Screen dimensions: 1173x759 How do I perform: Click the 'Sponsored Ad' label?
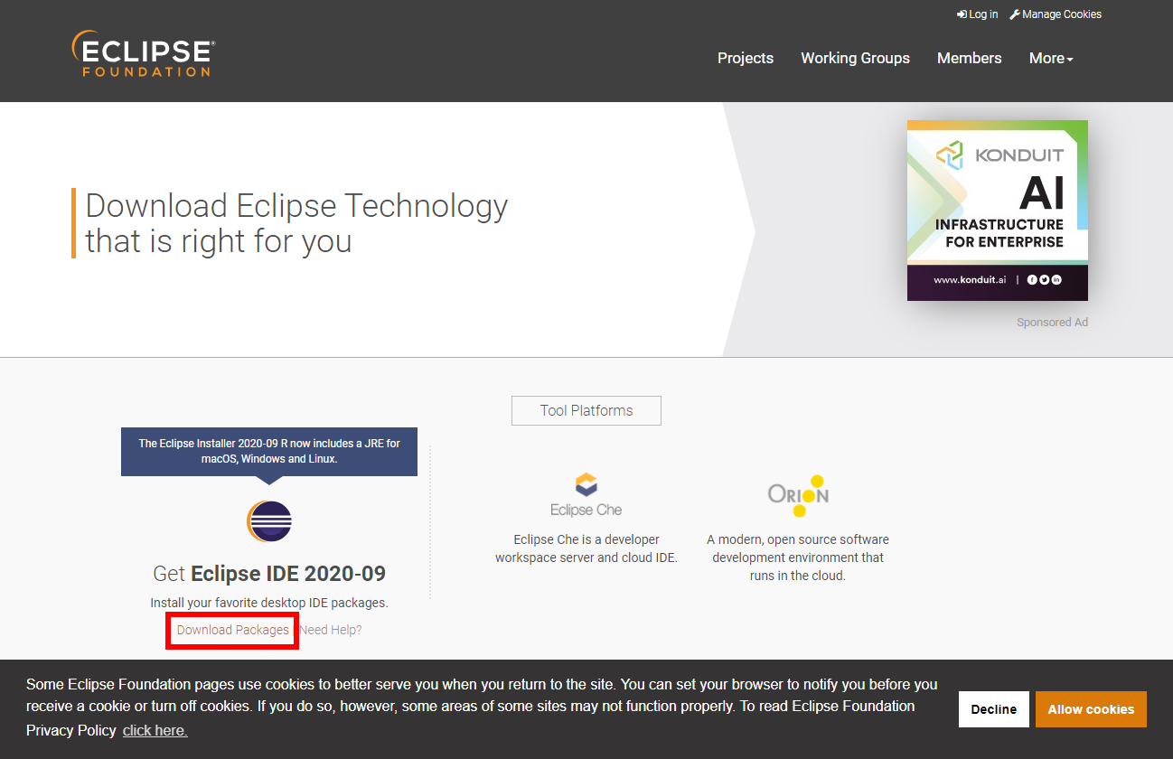[1052, 323]
